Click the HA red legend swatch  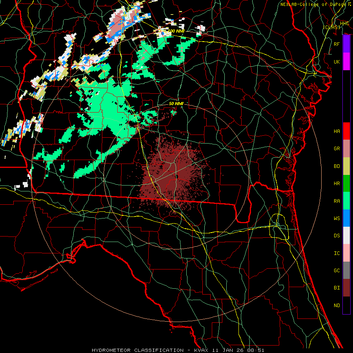346,131
